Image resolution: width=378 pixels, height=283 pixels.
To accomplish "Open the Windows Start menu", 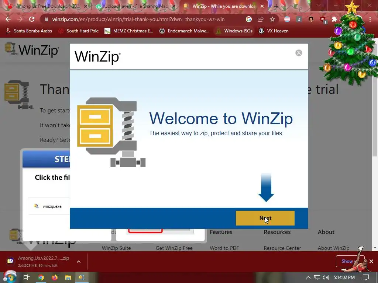I will pyautogui.click(x=10, y=277).
